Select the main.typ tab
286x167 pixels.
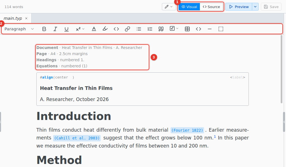[x=13, y=18]
